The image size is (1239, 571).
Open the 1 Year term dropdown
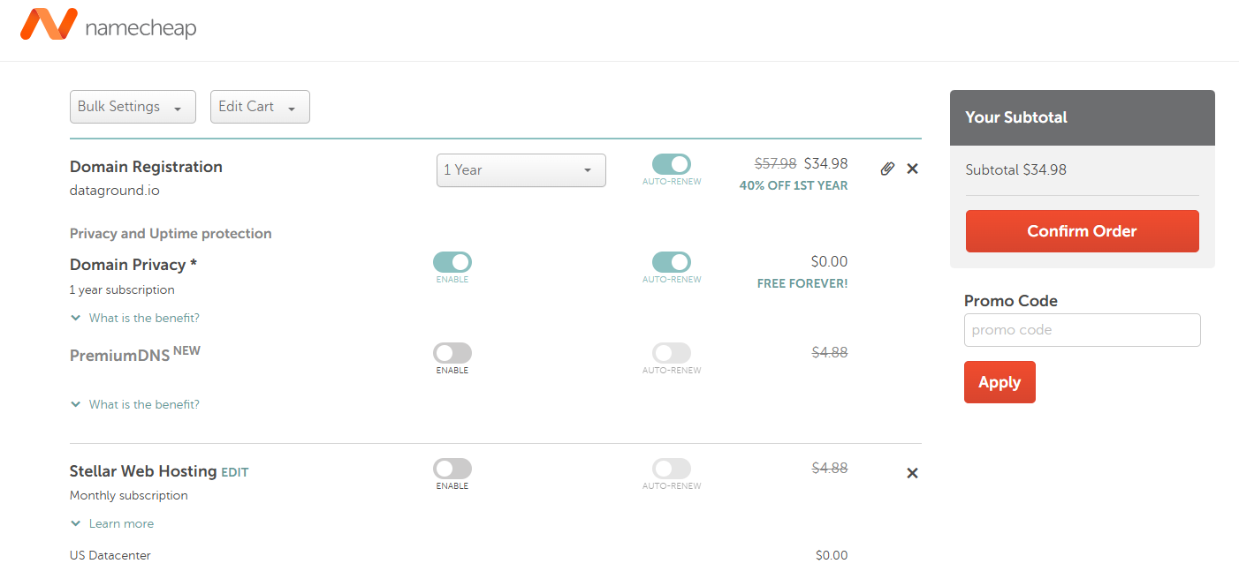[x=521, y=170]
